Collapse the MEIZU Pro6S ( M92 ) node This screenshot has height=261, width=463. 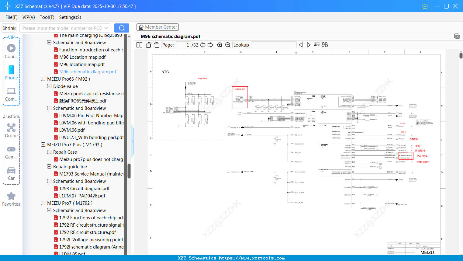tap(43, 79)
